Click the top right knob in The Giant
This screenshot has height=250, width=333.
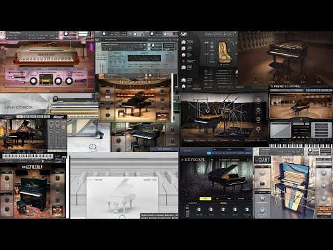pyautogui.click(x=324, y=173)
